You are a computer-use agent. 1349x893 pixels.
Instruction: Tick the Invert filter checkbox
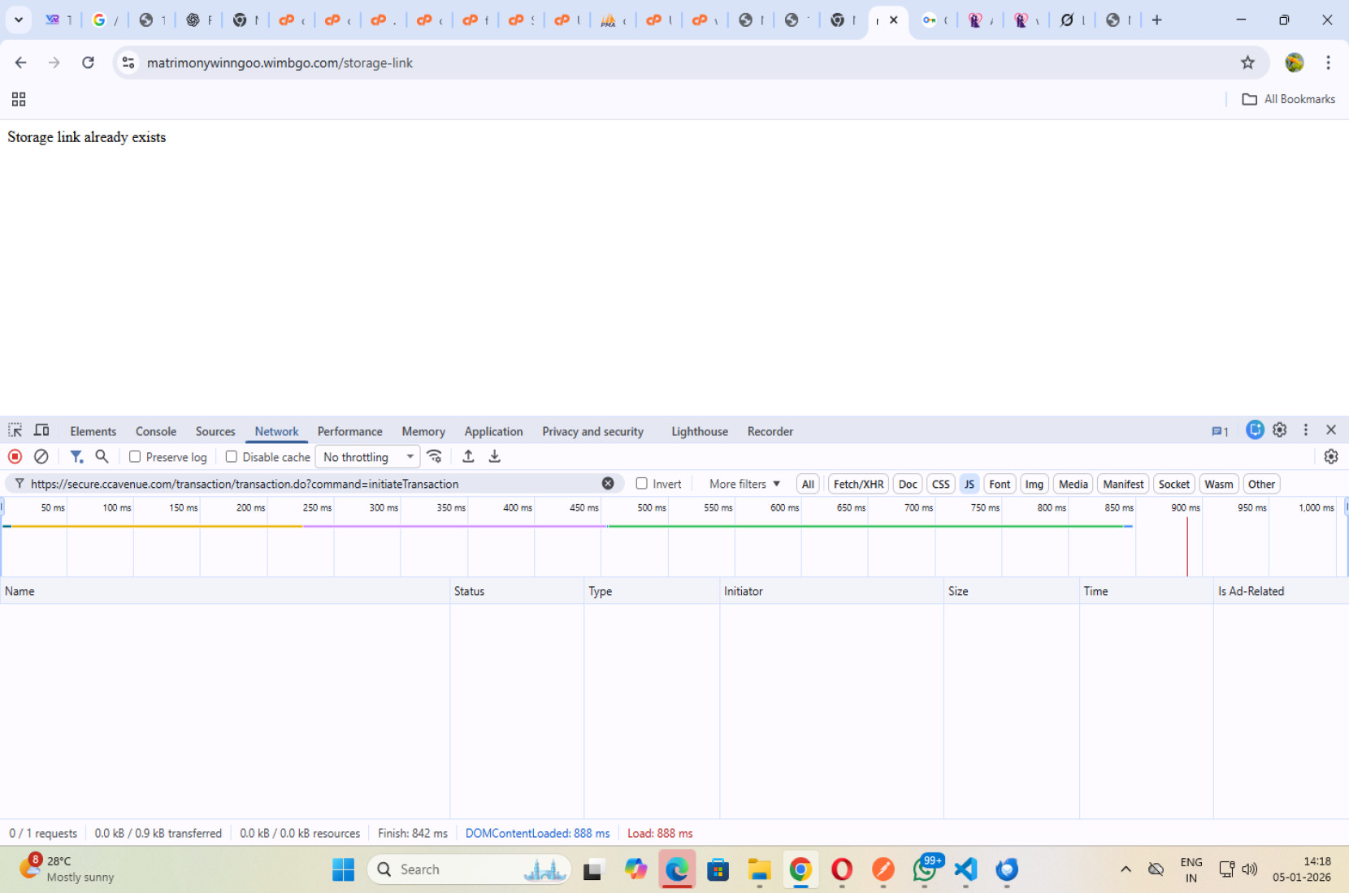tap(642, 484)
